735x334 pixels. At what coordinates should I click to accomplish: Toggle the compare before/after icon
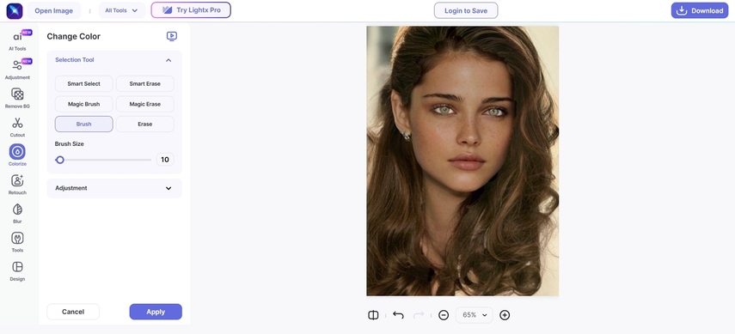(x=373, y=315)
